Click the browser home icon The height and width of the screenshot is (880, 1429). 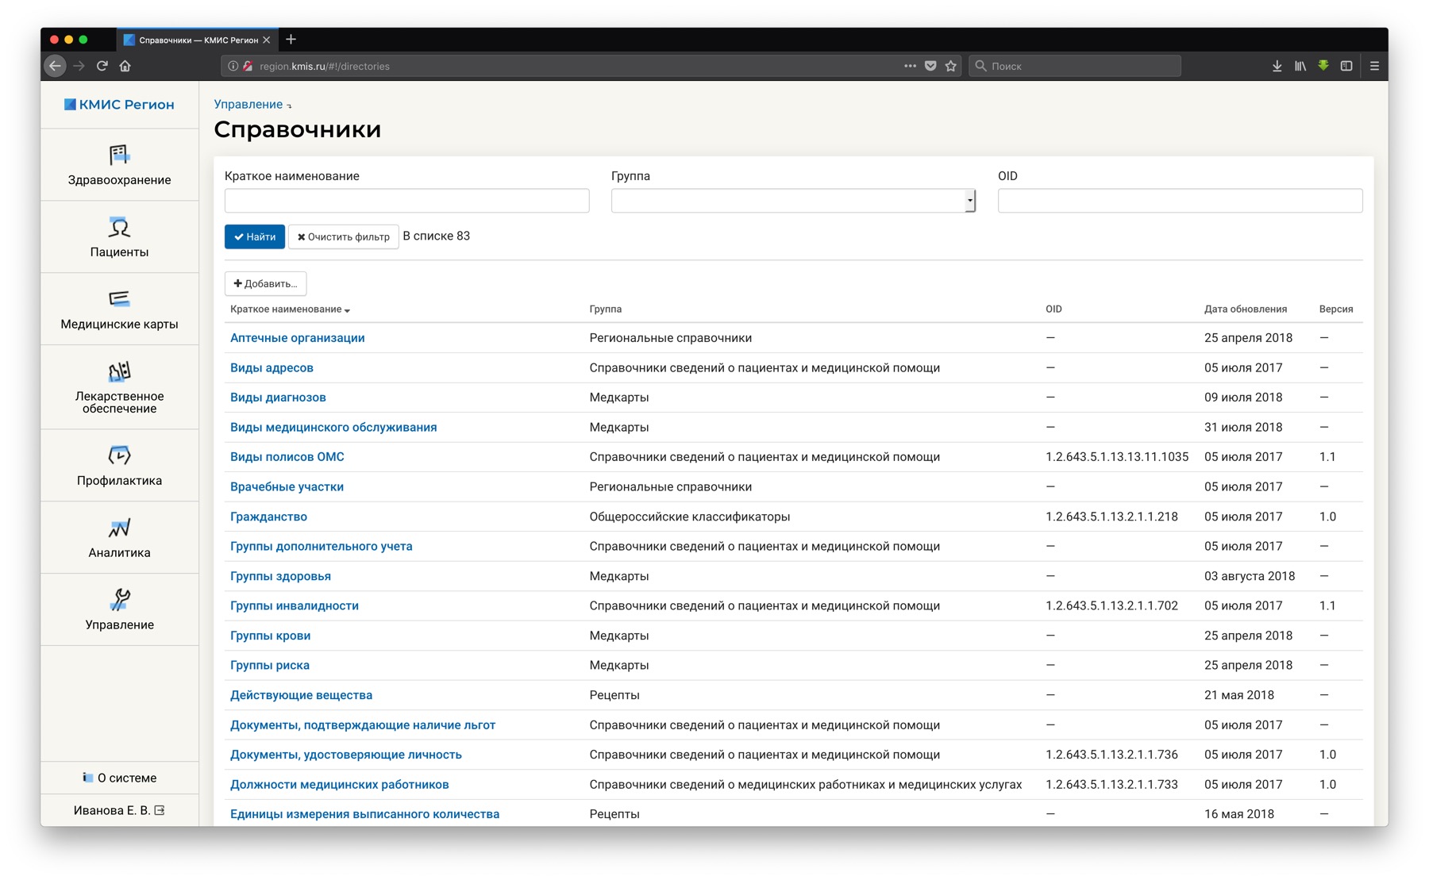pyautogui.click(x=125, y=66)
